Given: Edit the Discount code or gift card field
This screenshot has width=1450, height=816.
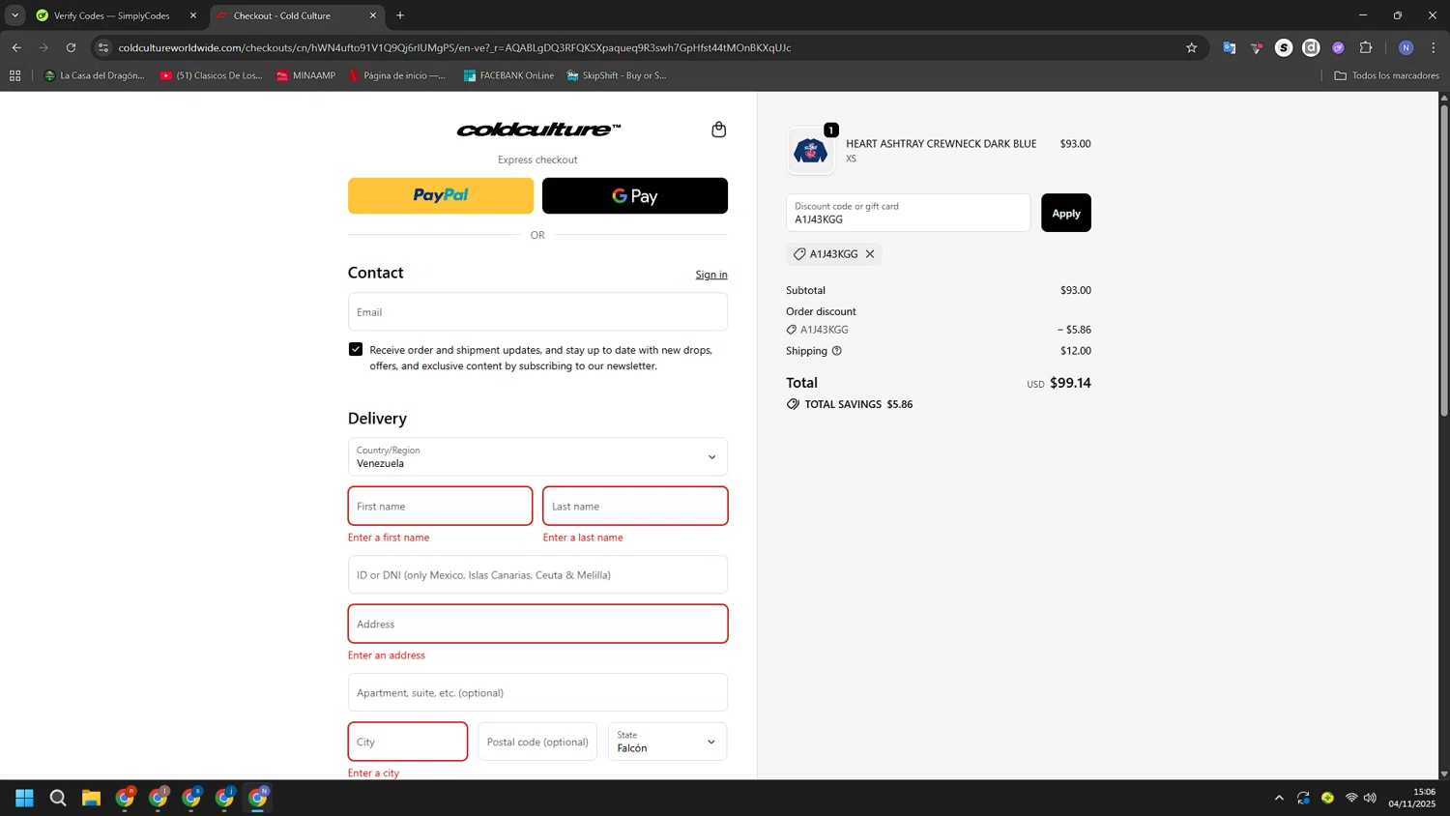Looking at the screenshot, I should click(908, 213).
